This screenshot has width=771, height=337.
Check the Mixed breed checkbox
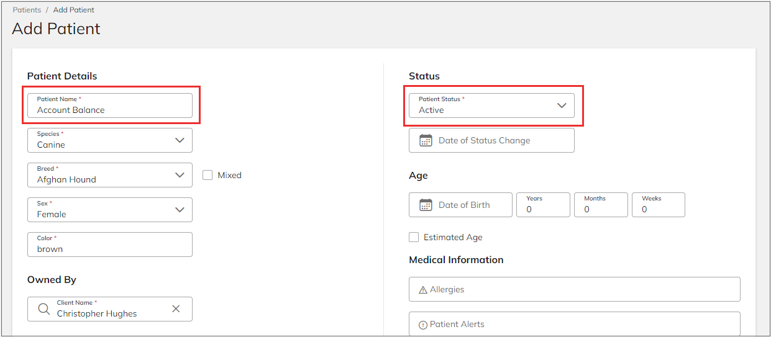click(208, 175)
